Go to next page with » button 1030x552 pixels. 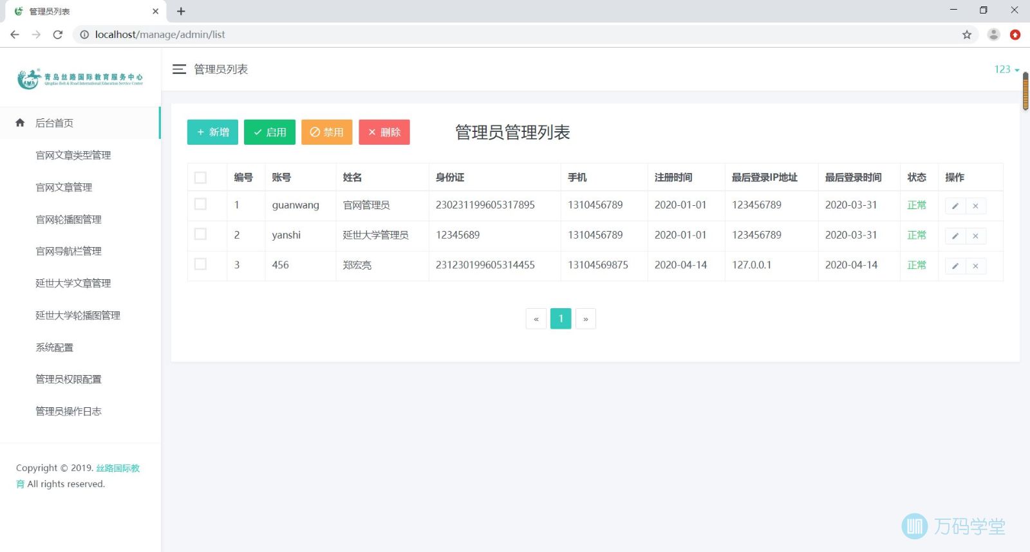(585, 318)
